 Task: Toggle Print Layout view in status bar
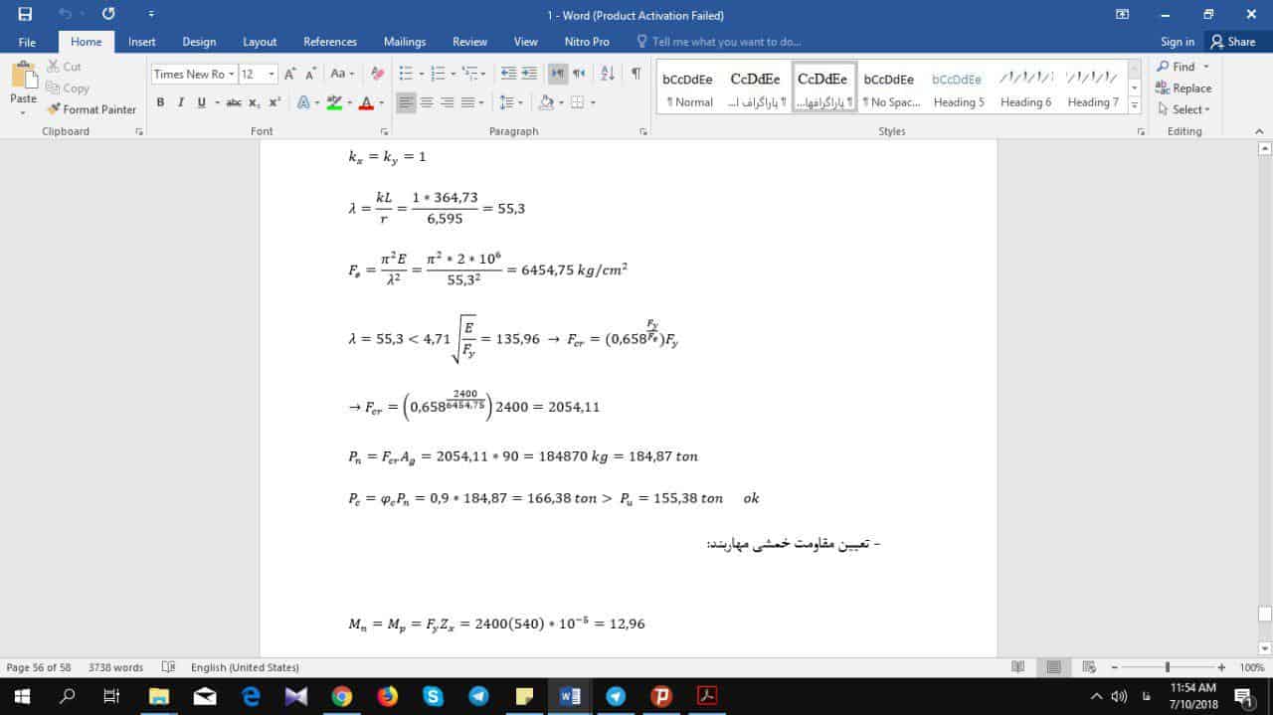(x=1053, y=667)
